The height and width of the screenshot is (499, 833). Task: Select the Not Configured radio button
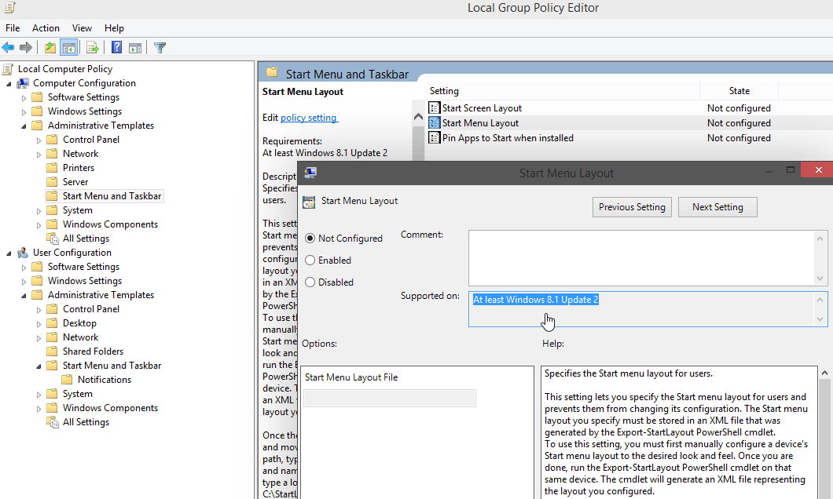[x=310, y=238]
